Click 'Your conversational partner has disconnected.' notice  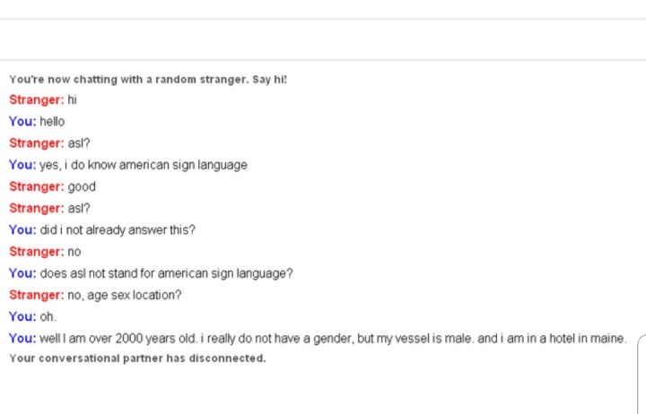coord(137,358)
